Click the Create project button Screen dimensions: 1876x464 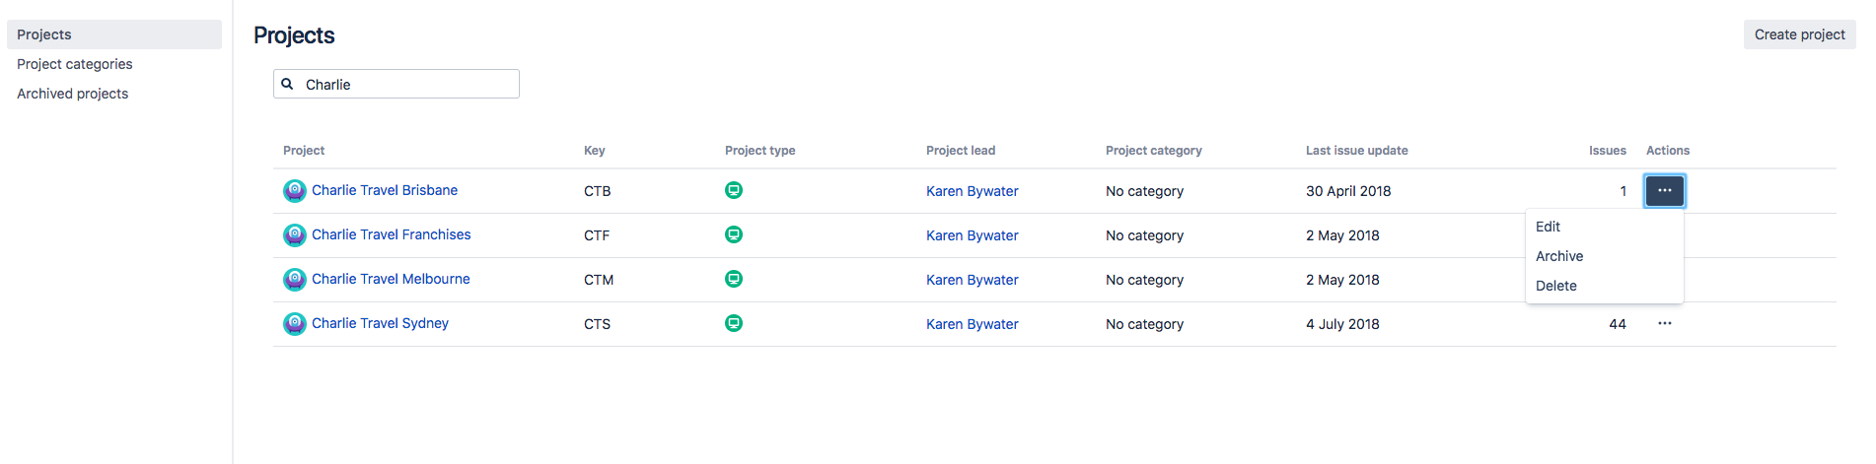pos(1798,34)
